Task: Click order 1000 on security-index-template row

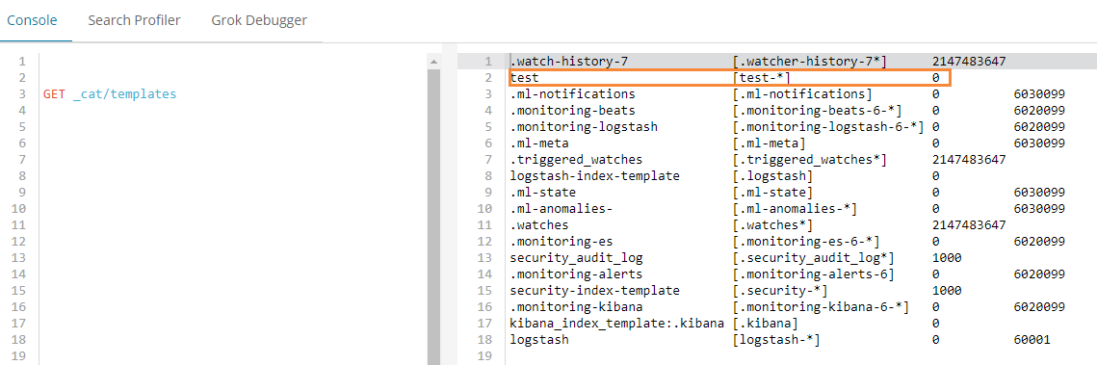Action: click(x=947, y=291)
